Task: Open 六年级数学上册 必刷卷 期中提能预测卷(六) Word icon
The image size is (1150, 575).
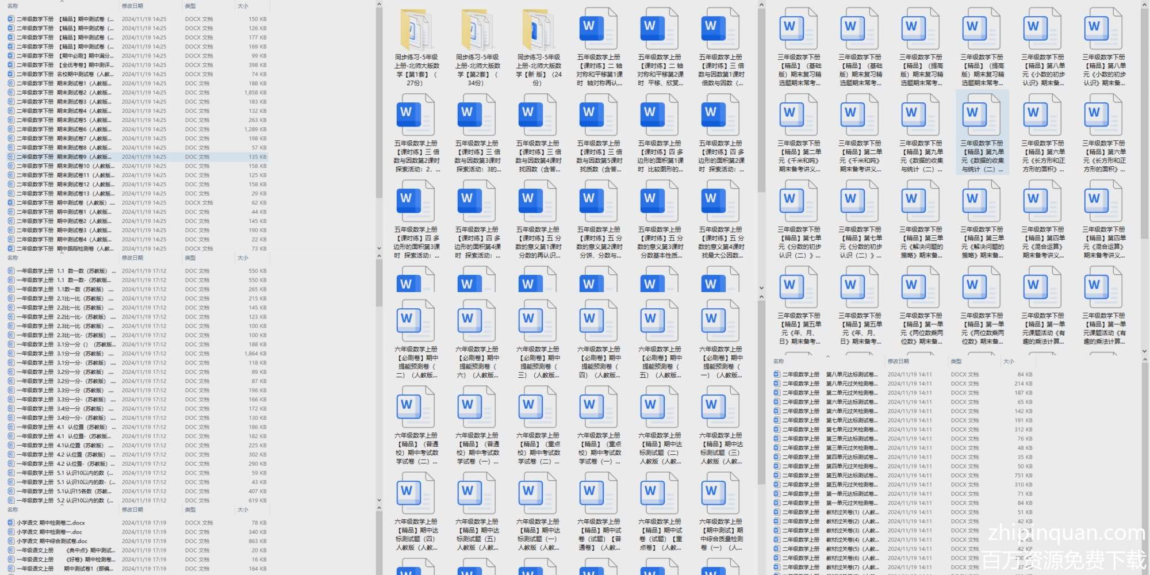Action: click(477, 321)
